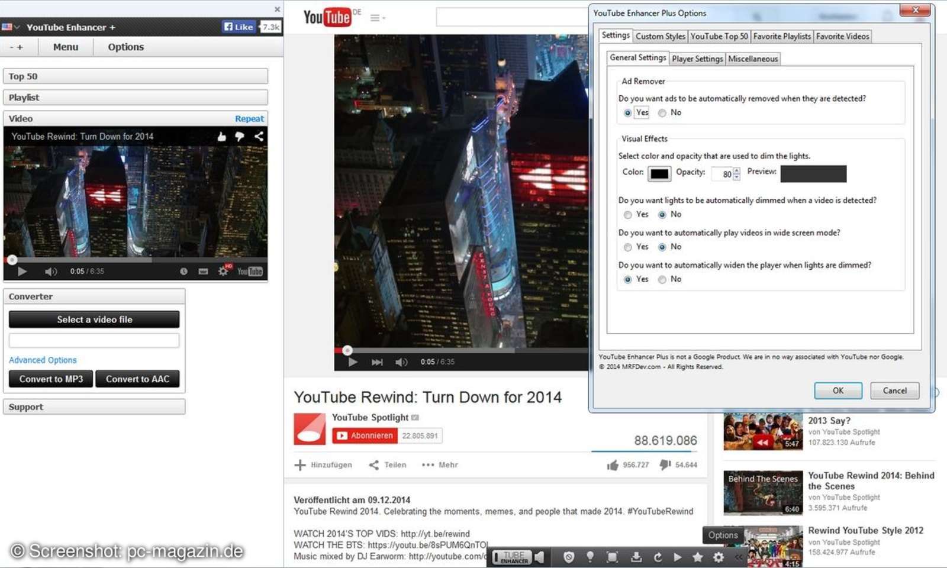Select Yes for auto-widening player when lights dim
This screenshot has width=947, height=568.
pyautogui.click(x=628, y=279)
